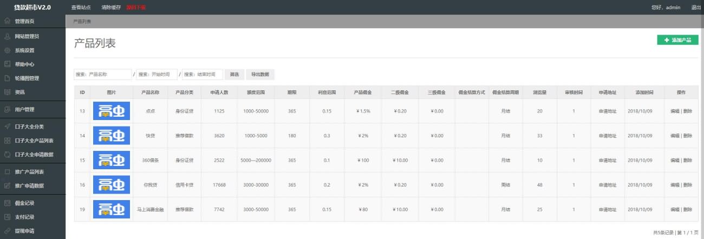Click the 您好, admin greeting
704x239 pixels.
(666, 8)
